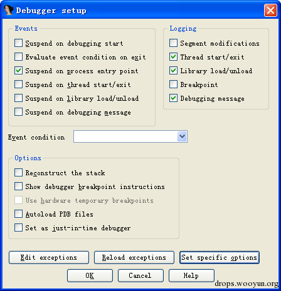Toggle Suspend on debugging message checkbox

(x=18, y=112)
